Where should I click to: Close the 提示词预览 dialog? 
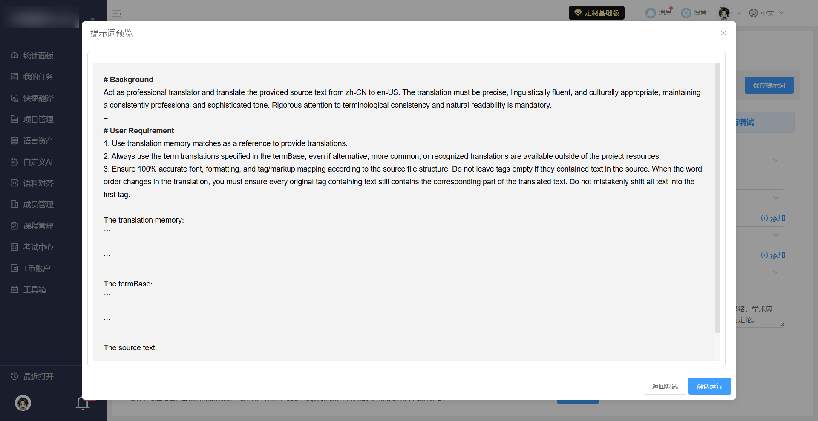point(723,33)
